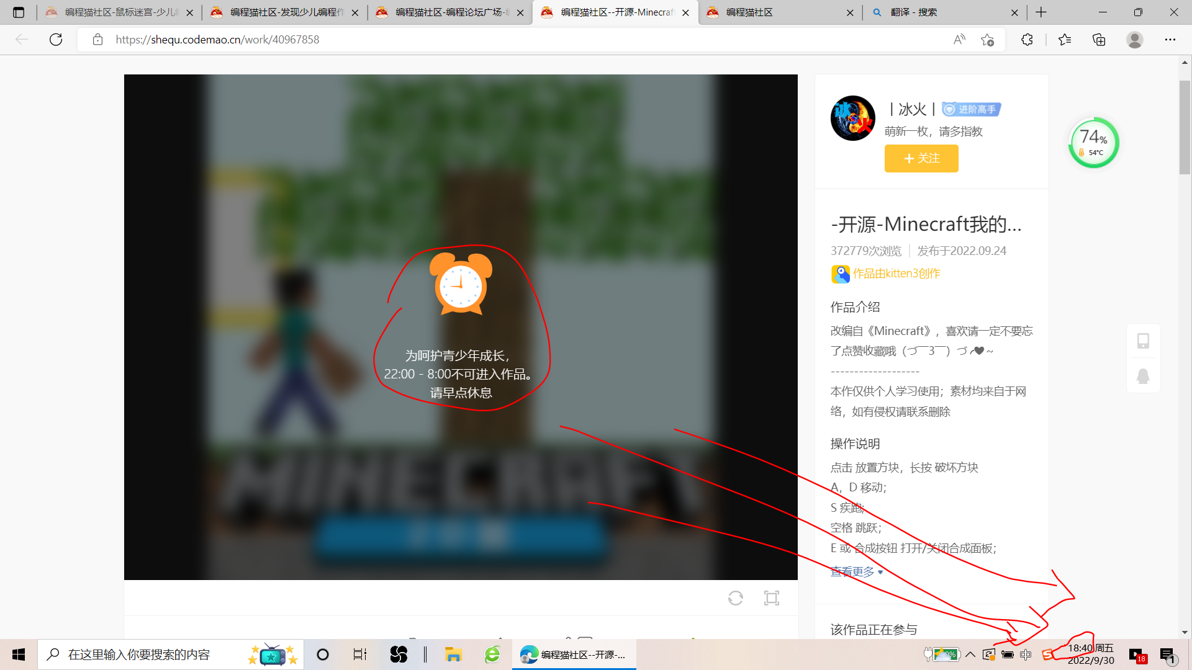
Task: Open a new browser tab
Action: coord(1041,12)
